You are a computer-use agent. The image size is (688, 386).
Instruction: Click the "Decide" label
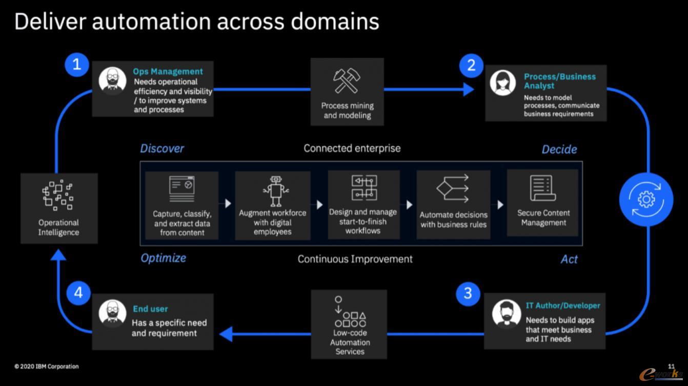click(559, 149)
